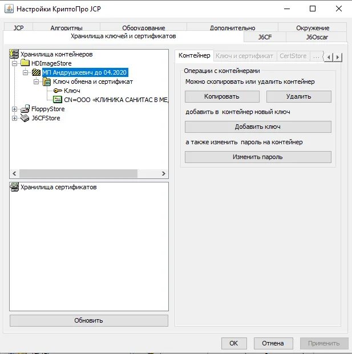Click the striped container icon for МП Андрушкевич
Image resolution: width=352 pixels, height=354 pixels.
pyautogui.click(x=36, y=72)
